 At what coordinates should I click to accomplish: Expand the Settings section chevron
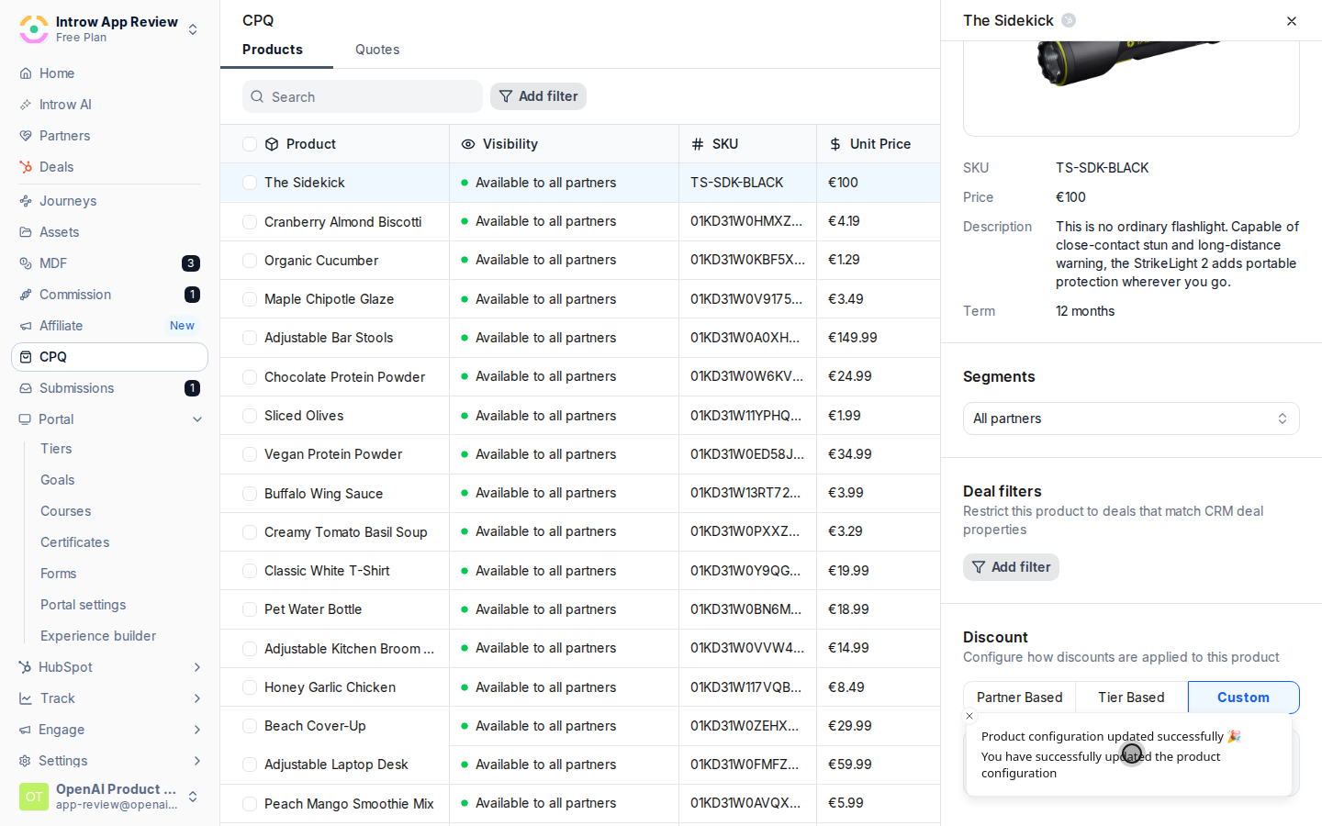tap(197, 761)
